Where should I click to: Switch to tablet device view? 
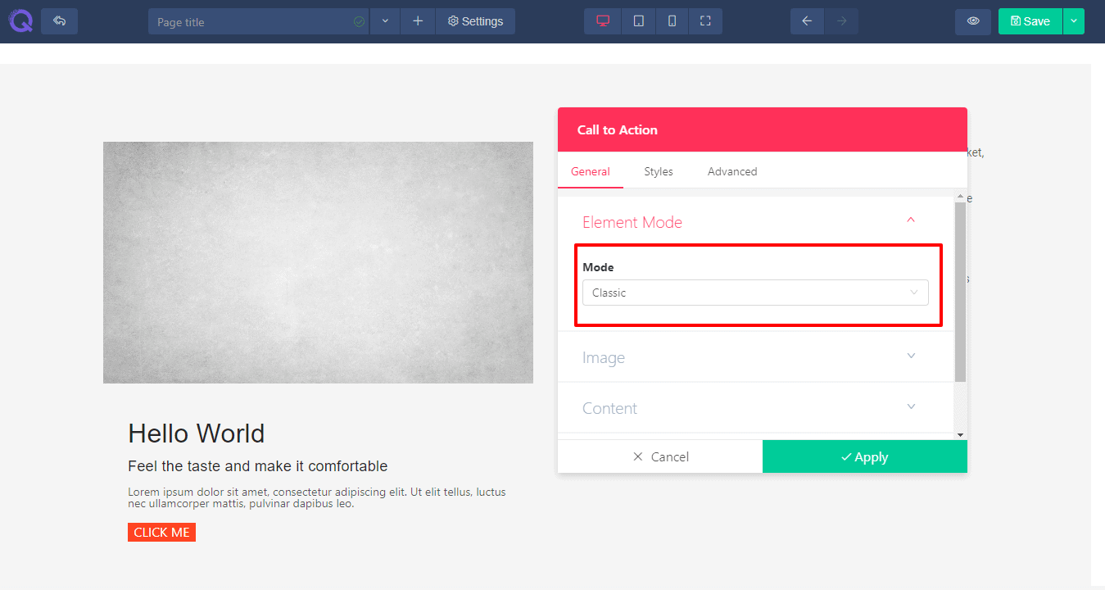(638, 21)
